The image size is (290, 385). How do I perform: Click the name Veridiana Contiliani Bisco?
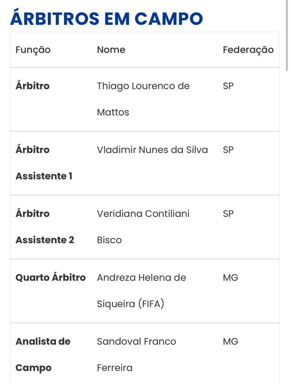(x=143, y=227)
